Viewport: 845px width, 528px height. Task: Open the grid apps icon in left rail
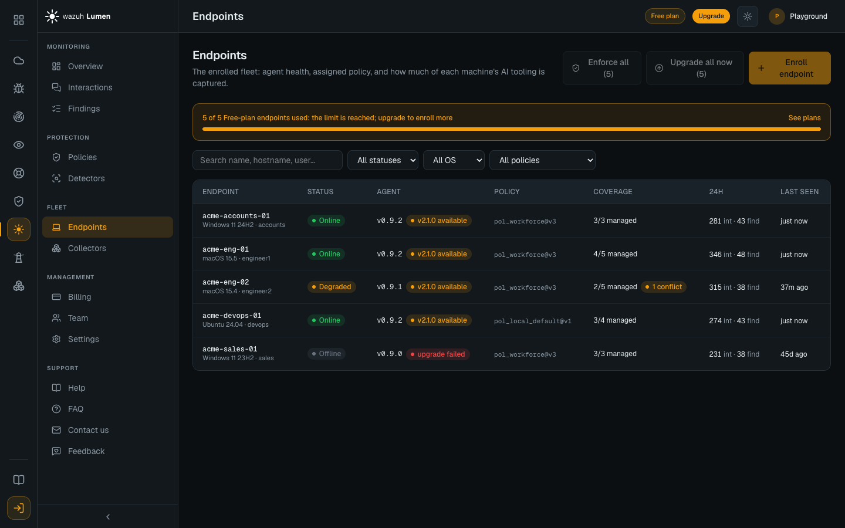(19, 20)
